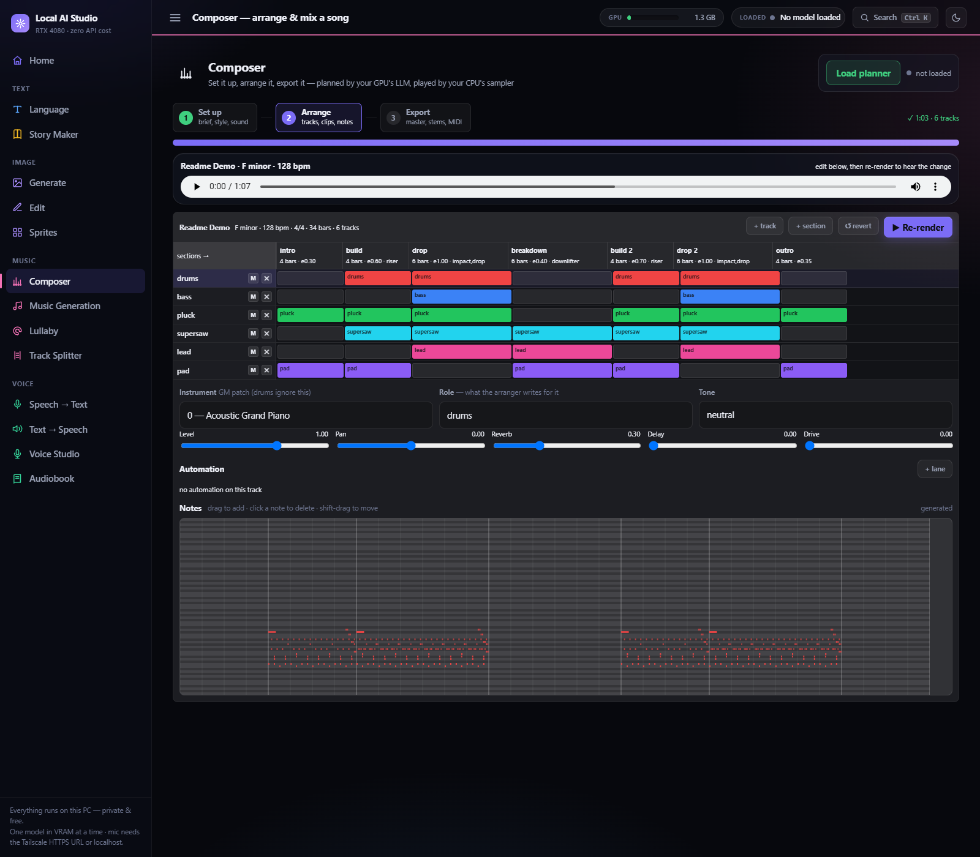The width and height of the screenshot is (980, 857).
Task: Switch theme with the moon icon
Action: coord(956,18)
